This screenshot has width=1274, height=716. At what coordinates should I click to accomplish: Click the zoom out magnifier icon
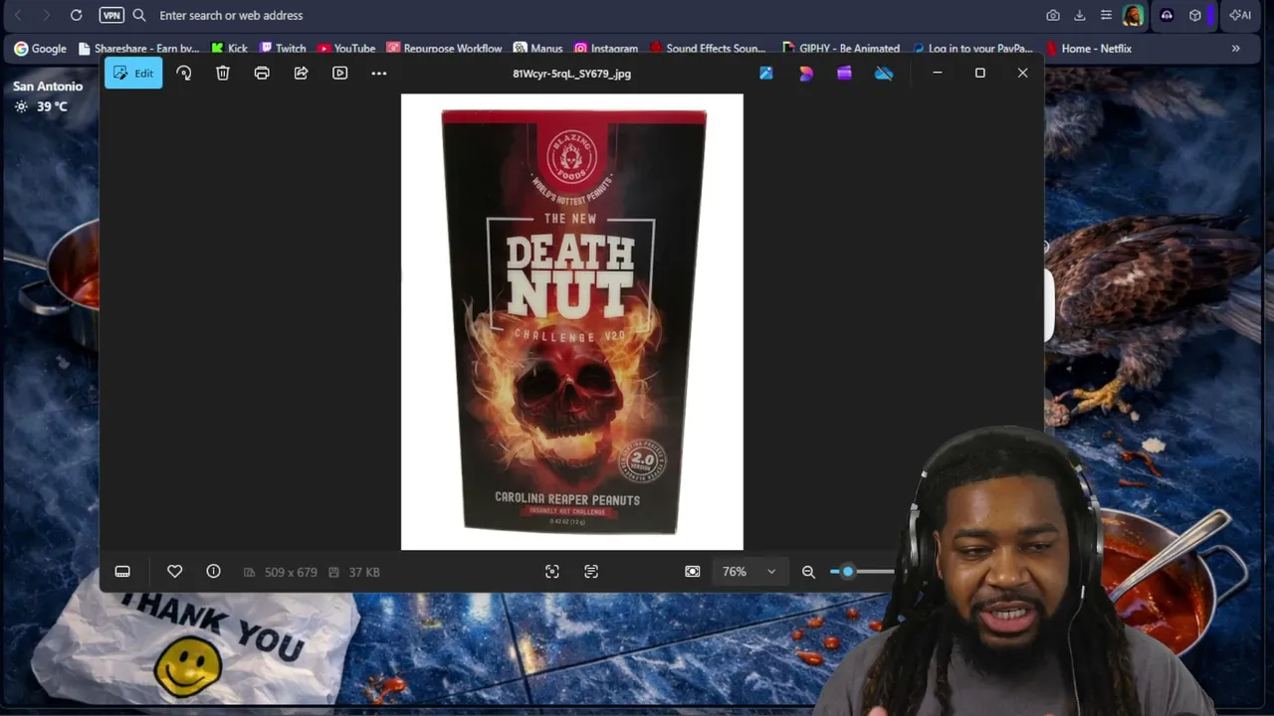click(x=808, y=572)
